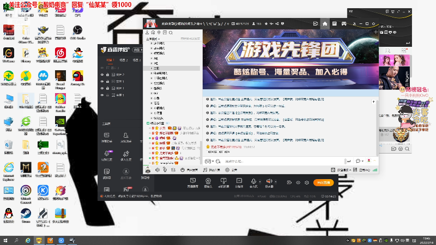Screen dimensions: 436x245
Task: Click the phone projection source icon
Action: (x=223, y=181)
